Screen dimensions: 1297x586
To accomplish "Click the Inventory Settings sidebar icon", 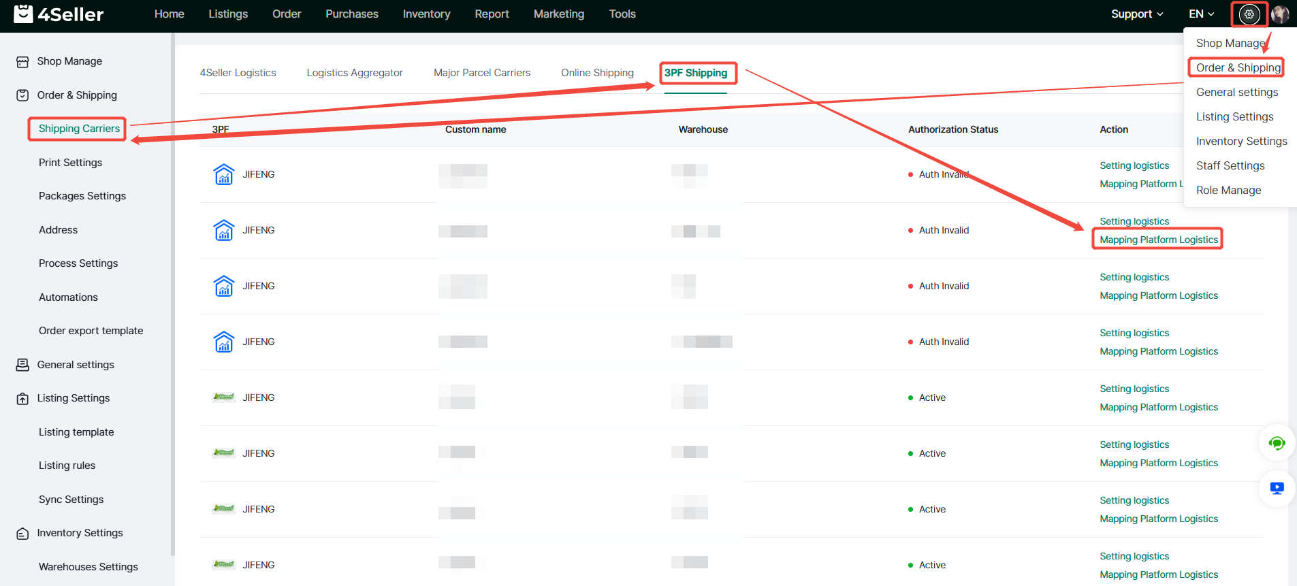I will pyautogui.click(x=22, y=534).
